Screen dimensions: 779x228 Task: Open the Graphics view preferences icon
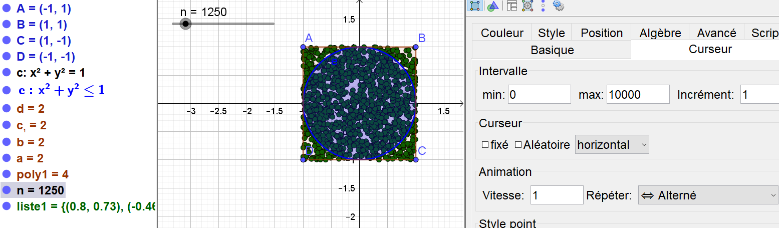pos(493,6)
